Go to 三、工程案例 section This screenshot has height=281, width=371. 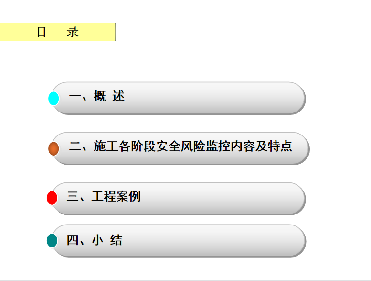tap(104, 196)
